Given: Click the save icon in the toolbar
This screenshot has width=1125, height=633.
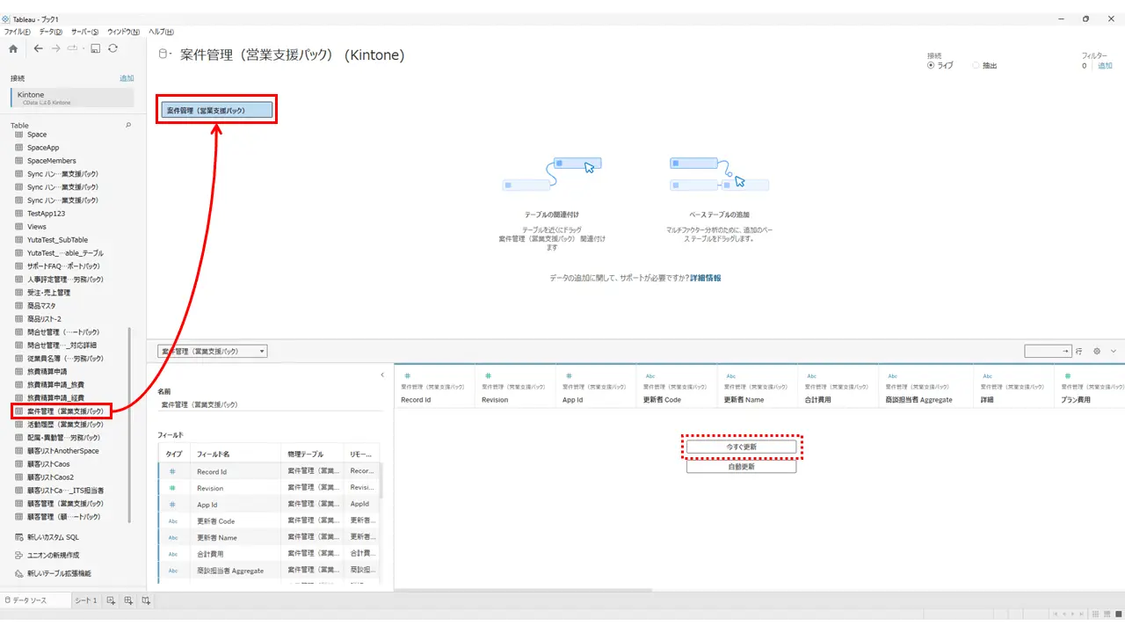Looking at the screenshot, I should tap(95, 48).
